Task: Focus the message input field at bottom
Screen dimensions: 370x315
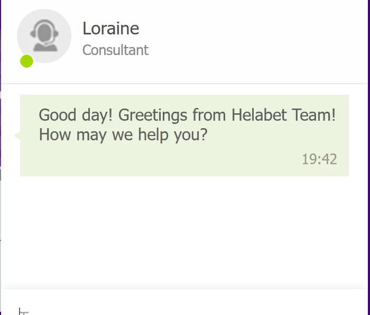Action: pos(185,302)
